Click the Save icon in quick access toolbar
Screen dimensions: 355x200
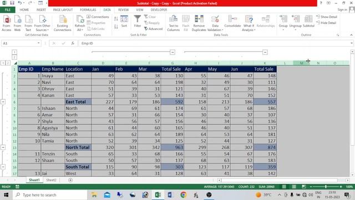[12, 3]
